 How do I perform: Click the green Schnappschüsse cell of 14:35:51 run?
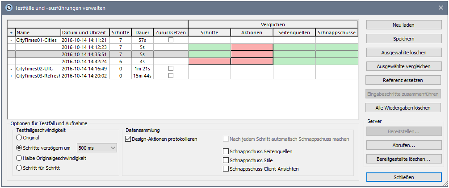pos(337,54)
